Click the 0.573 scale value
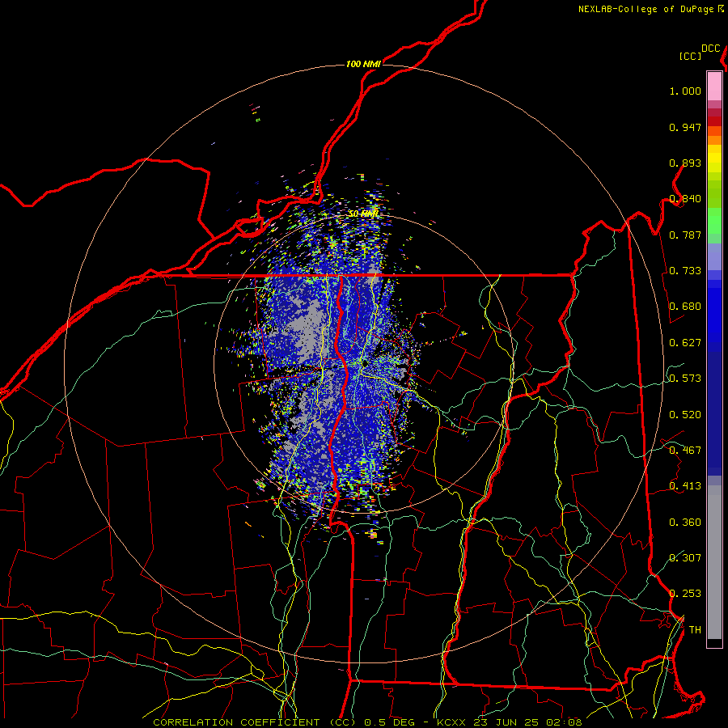Image resolution: width=728 pixels, height=728 pixels. point(685,379)
